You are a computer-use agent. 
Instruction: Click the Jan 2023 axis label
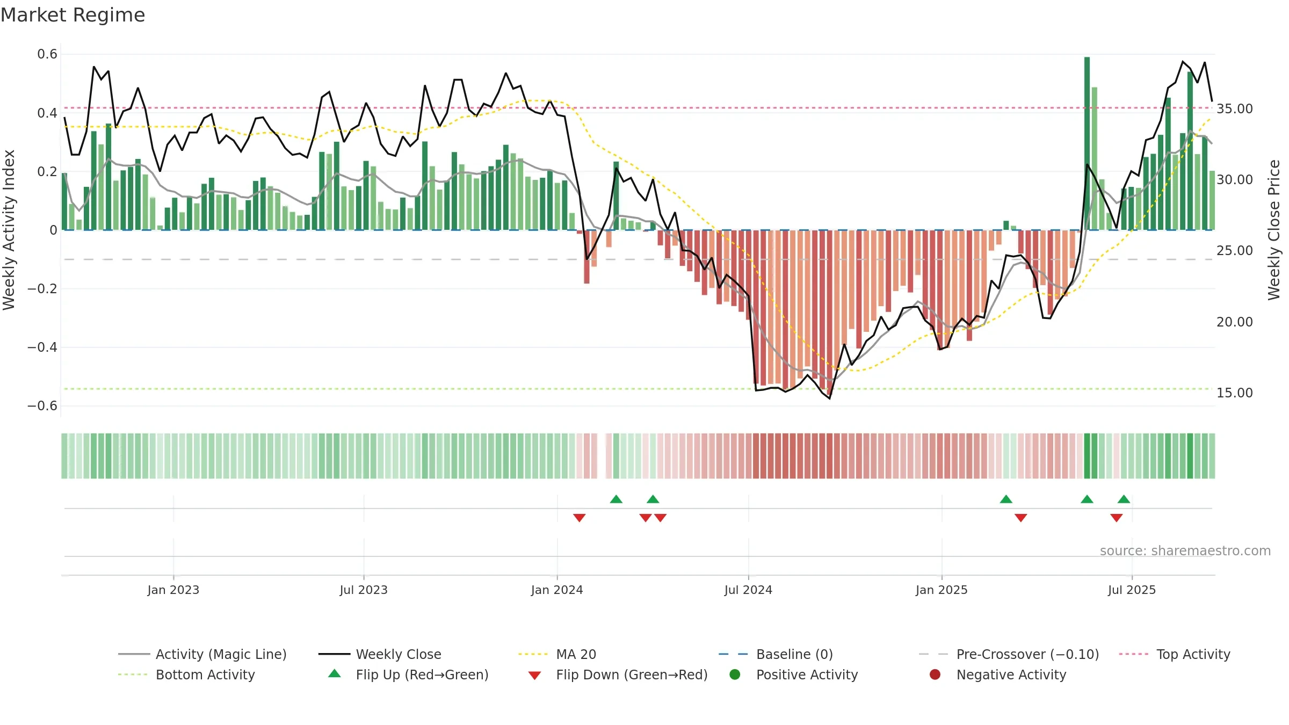173,590
